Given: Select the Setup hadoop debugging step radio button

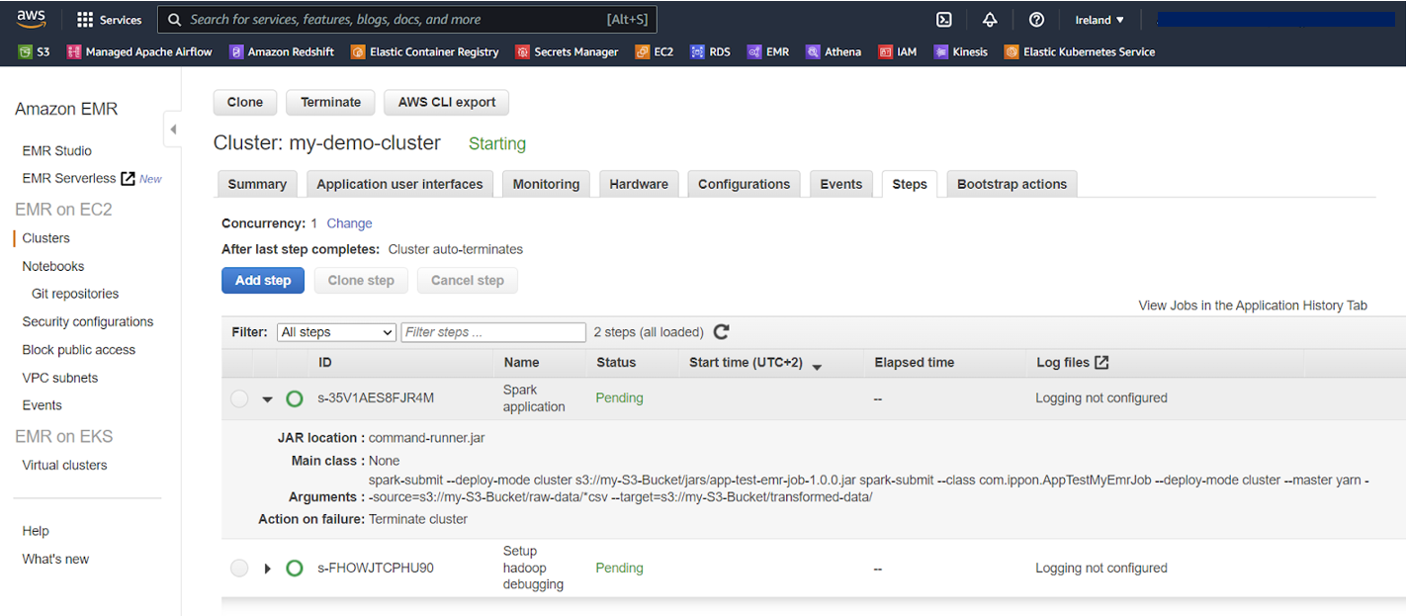Looking at the screenshot, I should click(239, 569).
